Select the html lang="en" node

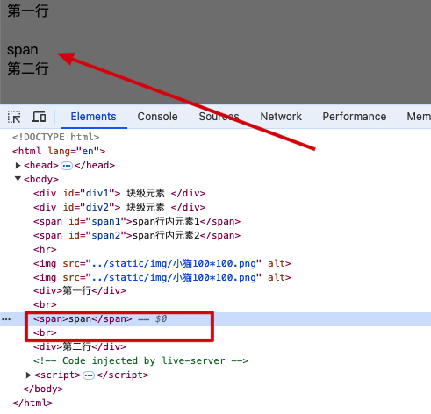coord(59,151)
